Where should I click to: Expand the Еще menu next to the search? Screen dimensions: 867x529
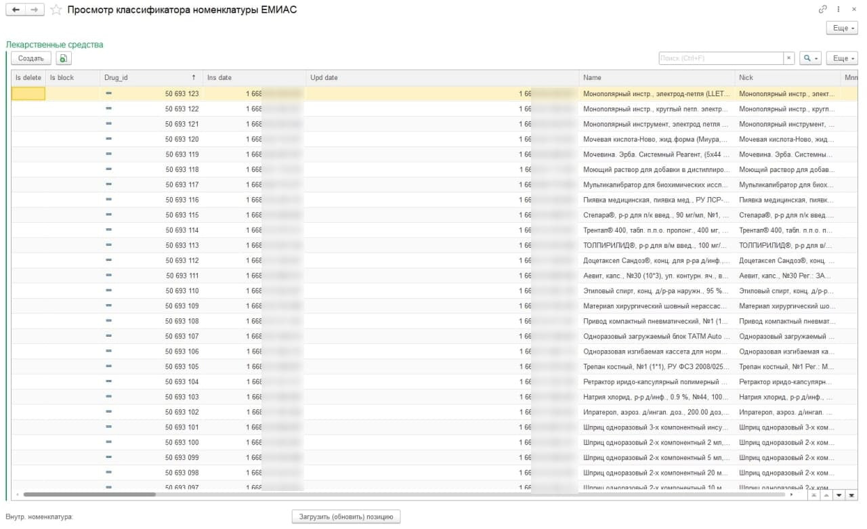pos(842,58)
